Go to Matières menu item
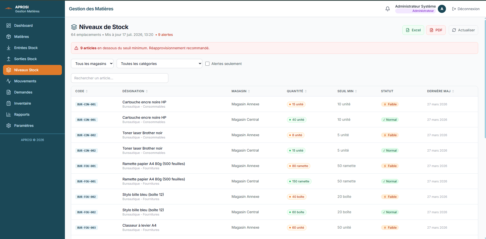The image size is (486, 239). point(32,37)
